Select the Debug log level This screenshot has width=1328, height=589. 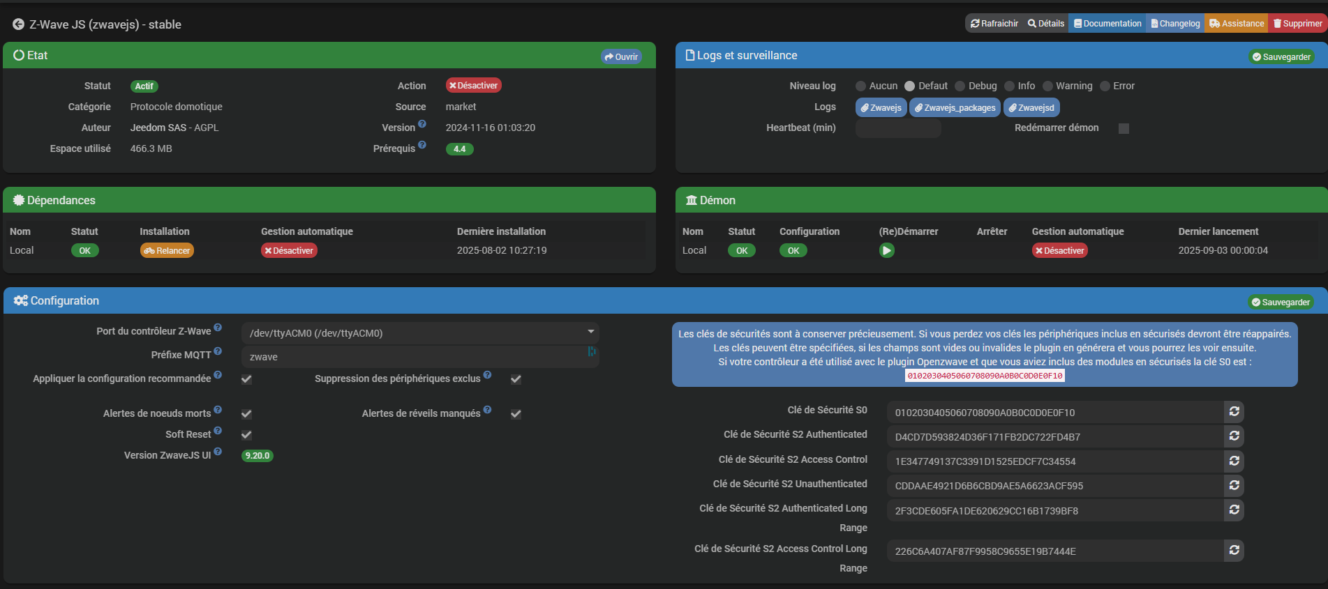click(960, 86)
